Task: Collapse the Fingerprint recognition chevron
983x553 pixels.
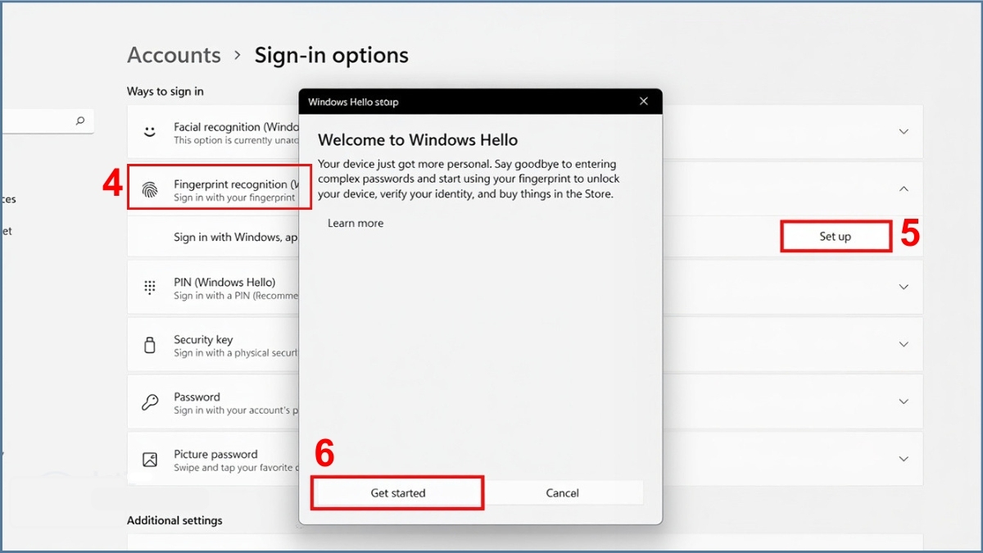Action: point(904,188)
